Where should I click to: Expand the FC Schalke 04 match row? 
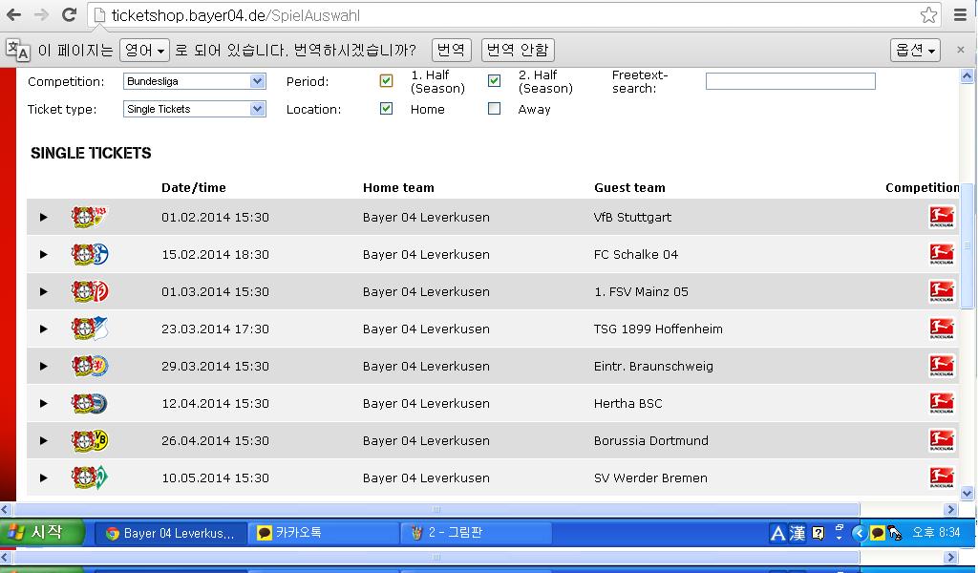[x=43, y=254]
